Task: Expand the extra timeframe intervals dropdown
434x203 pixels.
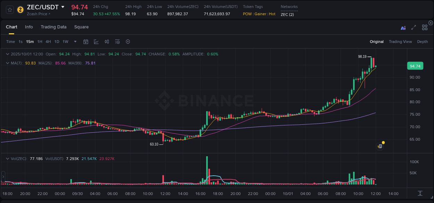Action: pyautogui.click(x=75, y=42)
